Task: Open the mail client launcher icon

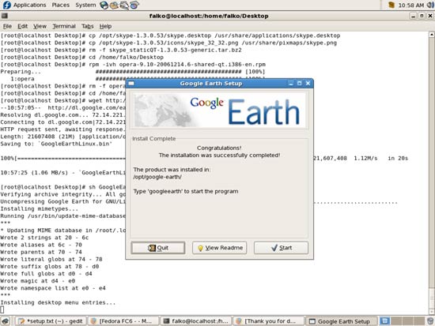Action: 114,5
